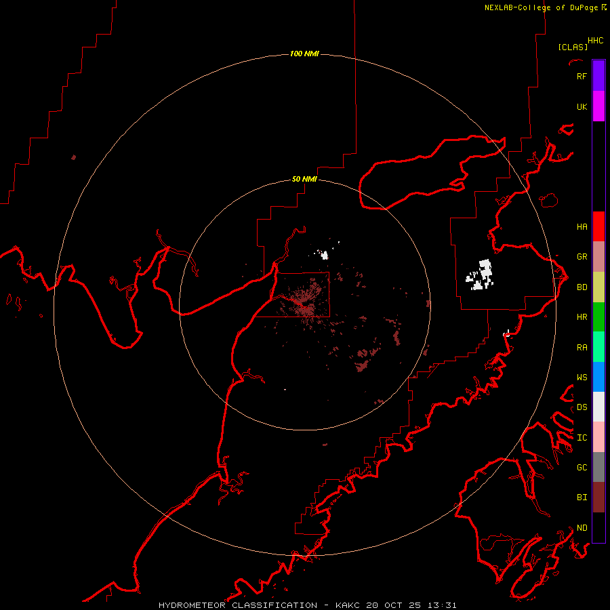Click the HHC product label
The image size is (610, 610).
(595, 41)
